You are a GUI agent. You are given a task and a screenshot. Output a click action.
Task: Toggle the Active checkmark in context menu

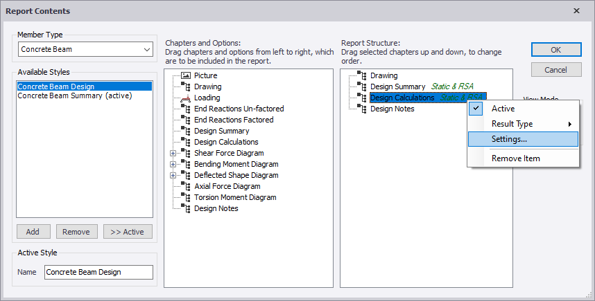click(476, 109)
